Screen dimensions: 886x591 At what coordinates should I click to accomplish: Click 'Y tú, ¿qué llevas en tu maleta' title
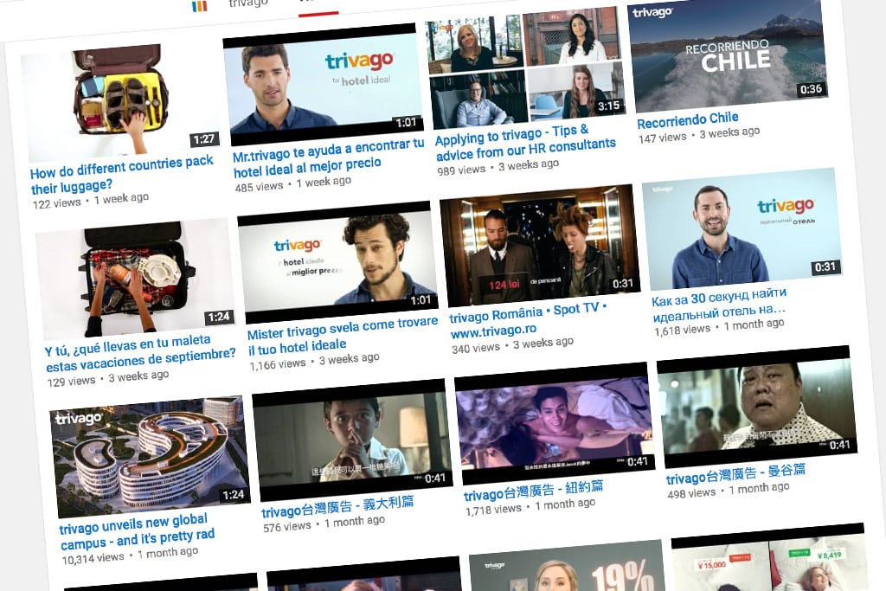139,353
